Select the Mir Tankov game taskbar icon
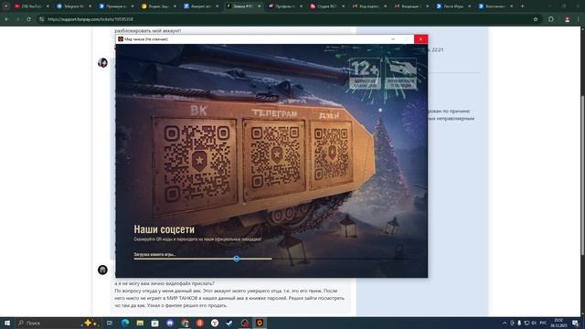Screen dimensions: 585x329 (x=260, y=323)
